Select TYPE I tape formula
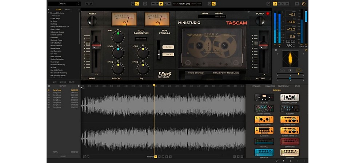Viewport: 355px width, 163px height. 168,47
